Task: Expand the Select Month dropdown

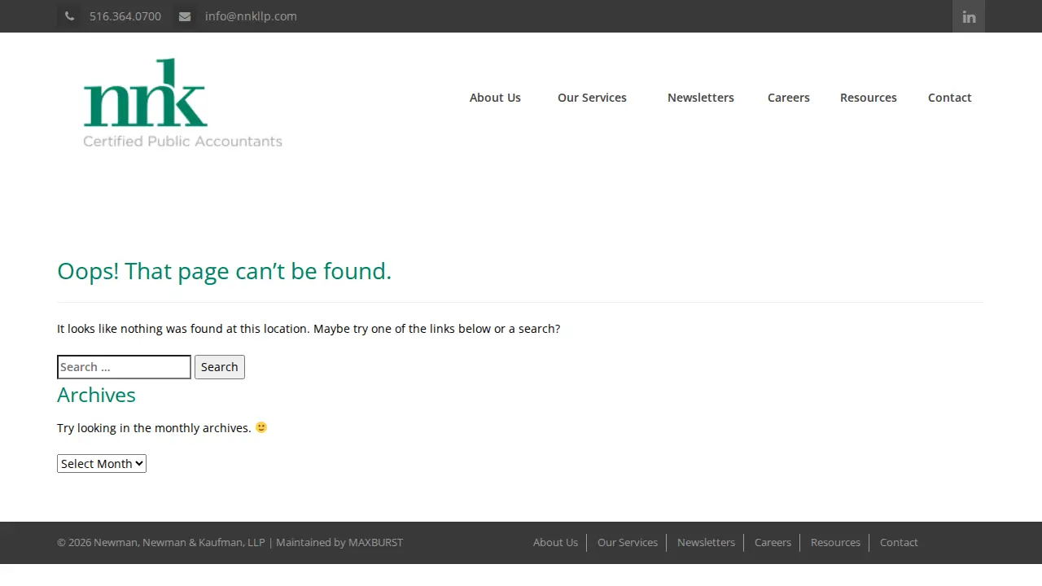Action: [102, 463]
